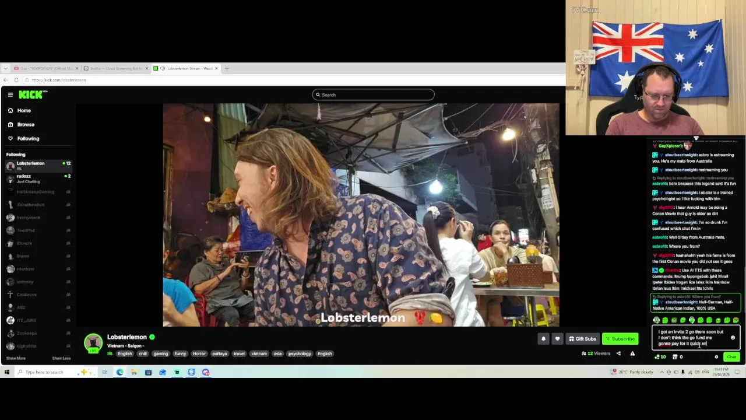Image resolution: width=746 pixels, height=420 pixels.
Task: Open Browse in the sidebar
Action: tap(21, 124)
